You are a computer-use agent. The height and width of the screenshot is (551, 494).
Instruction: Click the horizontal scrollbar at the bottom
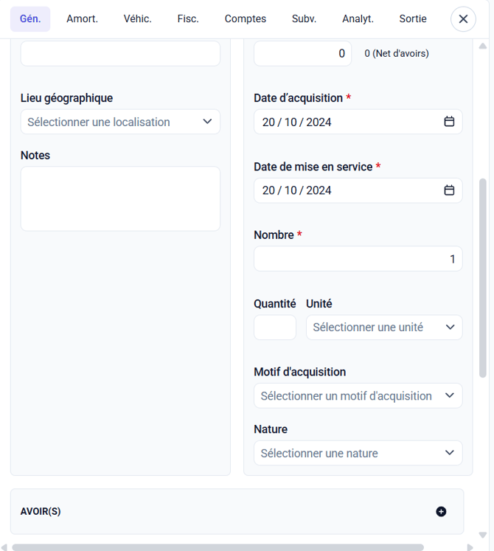pyautogui.click(x=218, y=547)
